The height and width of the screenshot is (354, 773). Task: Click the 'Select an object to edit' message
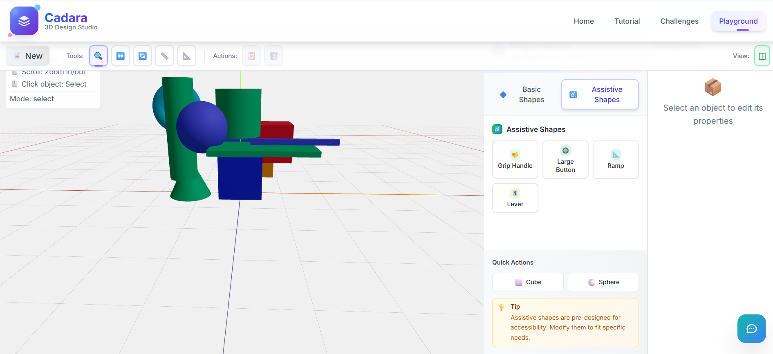(x=713, y=114)
